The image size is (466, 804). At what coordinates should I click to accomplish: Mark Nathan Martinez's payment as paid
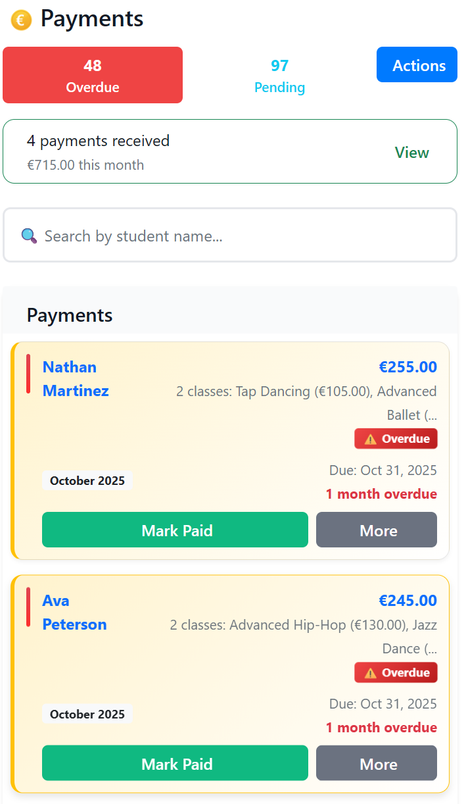pyautogui.click(x=175, y=530)
